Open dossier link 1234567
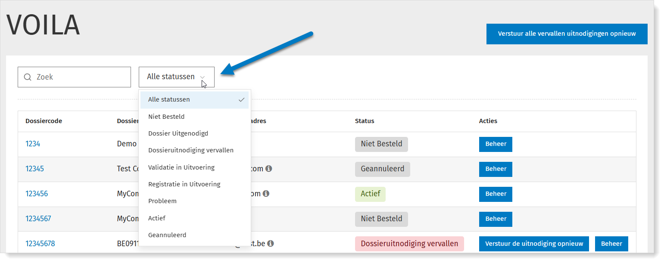The width and height of the screenshot is (664, 263). pos(38,219)
